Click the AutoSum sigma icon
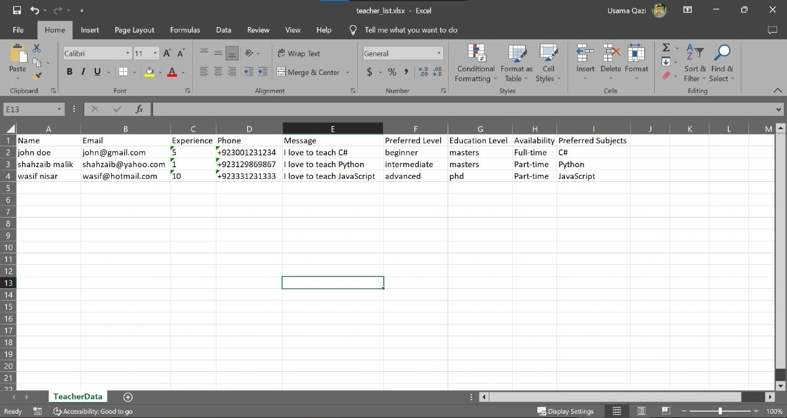 click(x=666, y=48)
